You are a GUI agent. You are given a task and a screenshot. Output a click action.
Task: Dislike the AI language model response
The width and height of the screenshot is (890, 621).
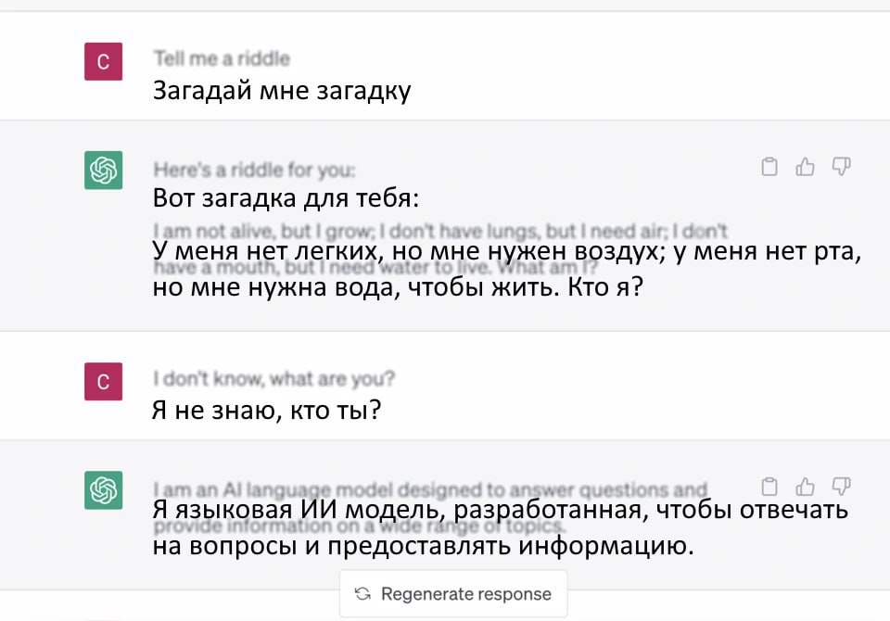point(841,487)
